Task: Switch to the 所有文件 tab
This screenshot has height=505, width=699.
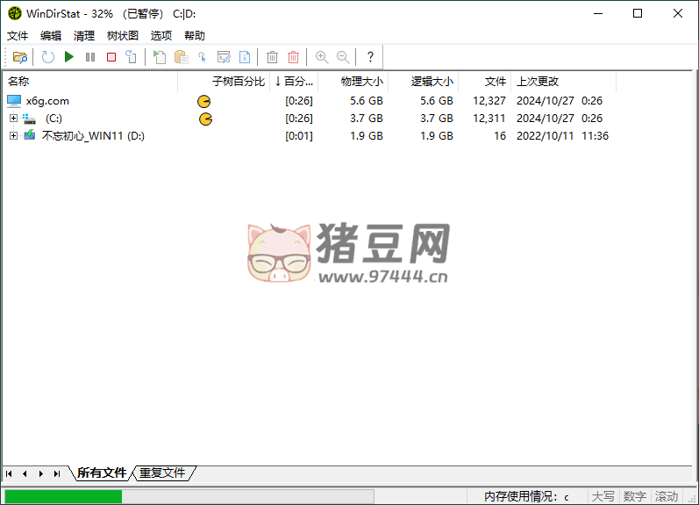Action: (102, 473)
